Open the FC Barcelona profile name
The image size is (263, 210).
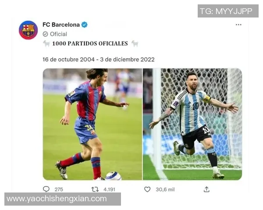click(61, 25)
